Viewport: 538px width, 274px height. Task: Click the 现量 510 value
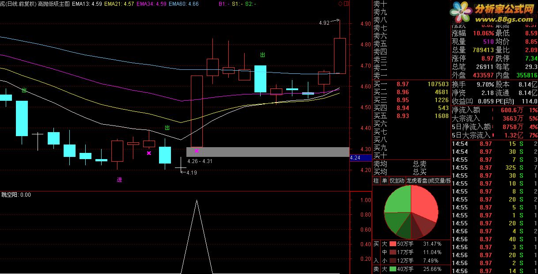tap(488, 42)
